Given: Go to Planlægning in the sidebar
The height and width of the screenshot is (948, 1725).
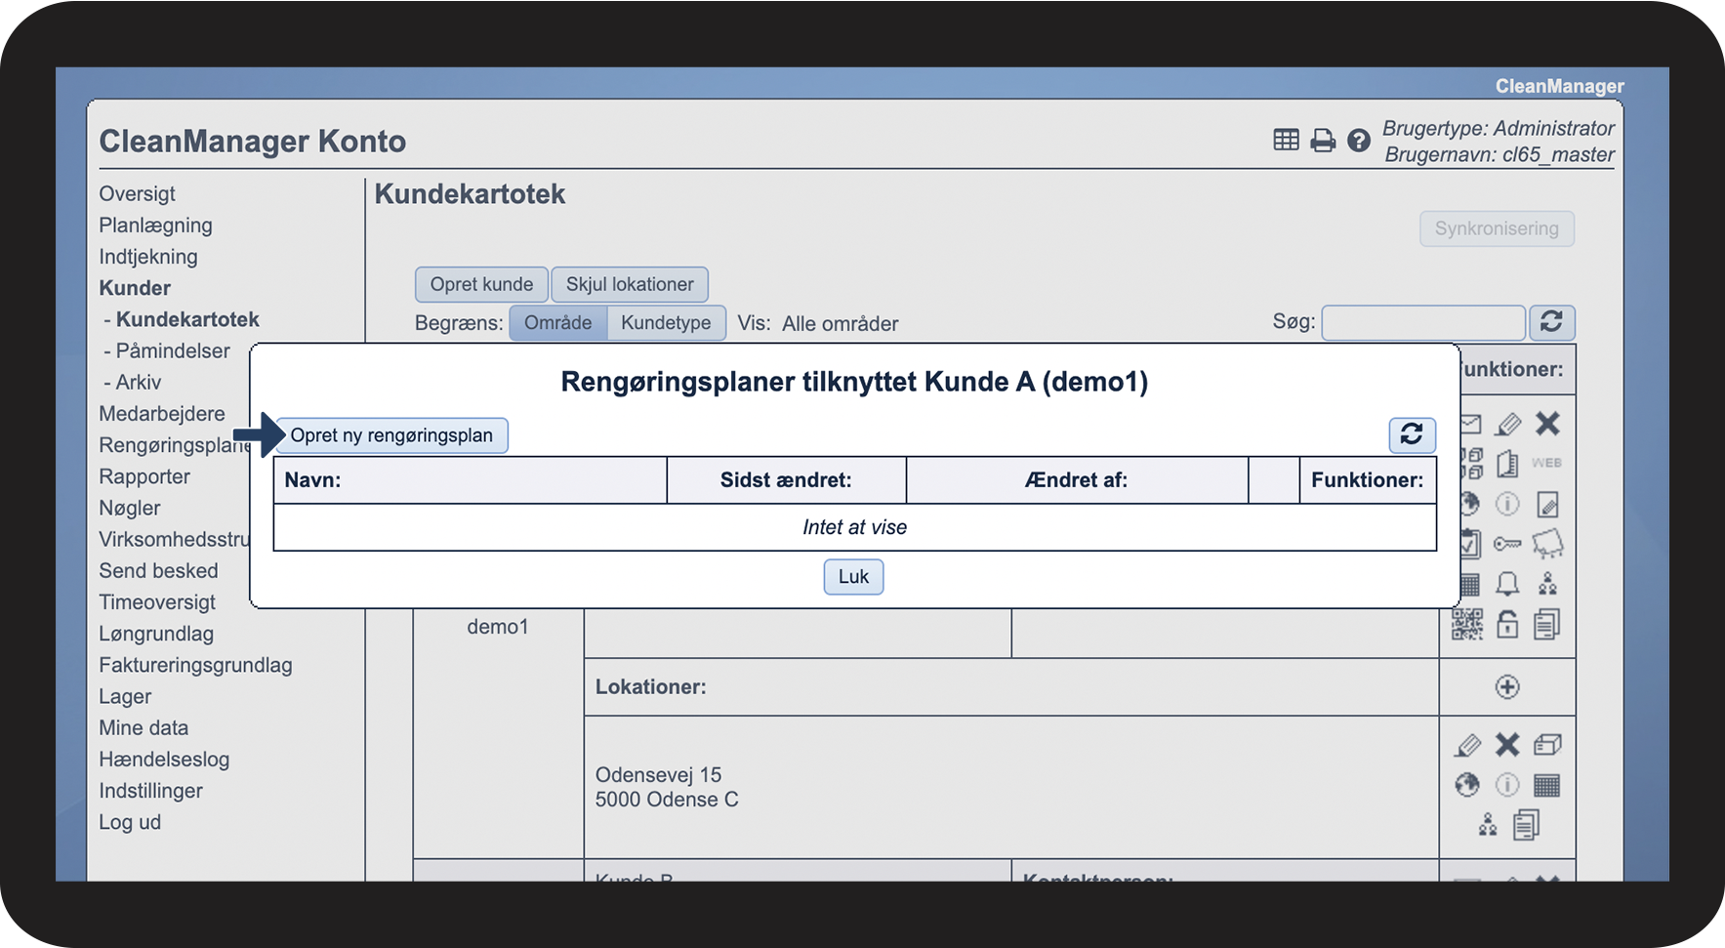Looking at the screenshot, I should point(155,225).
